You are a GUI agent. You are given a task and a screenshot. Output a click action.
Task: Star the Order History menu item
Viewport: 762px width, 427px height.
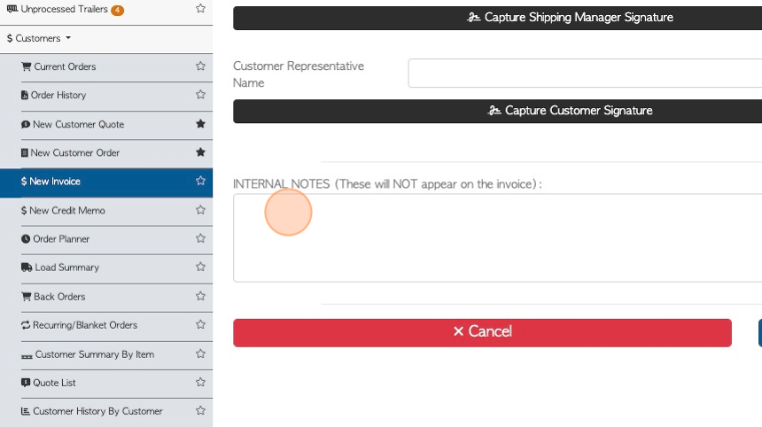point(200,94)
